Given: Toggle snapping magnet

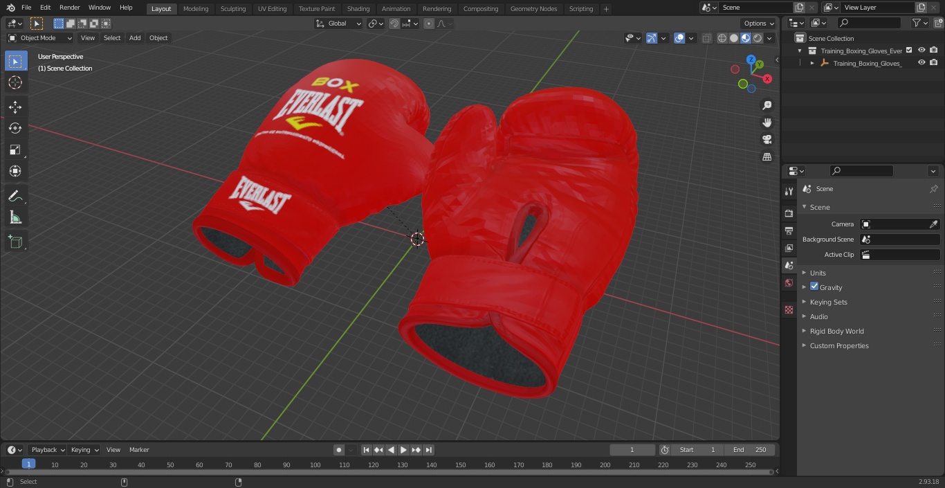Looking at the screenshot, I should click(x=394, y=24).
